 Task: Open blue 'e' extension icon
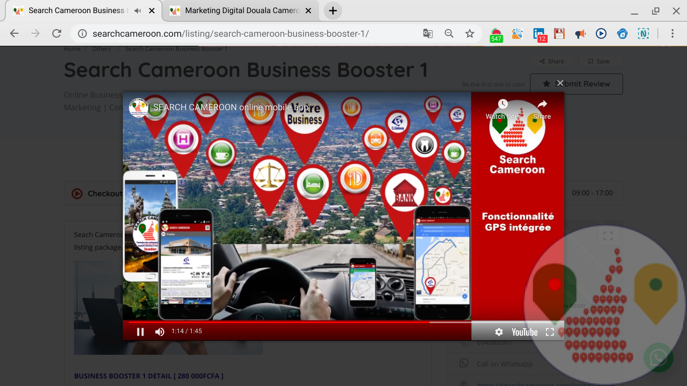(623, 34)
